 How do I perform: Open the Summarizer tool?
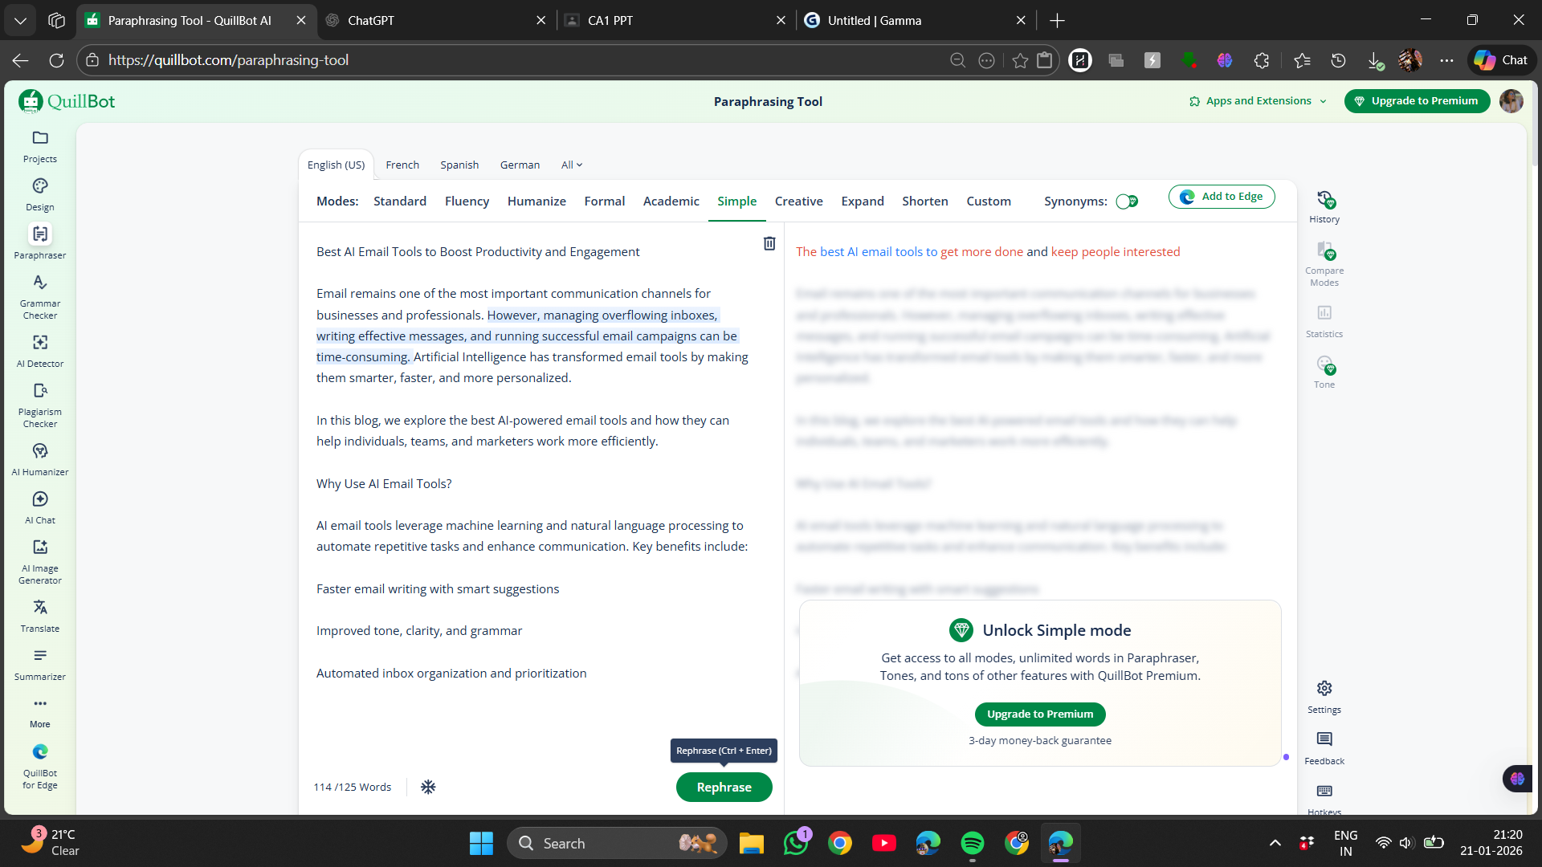[40, 664]
